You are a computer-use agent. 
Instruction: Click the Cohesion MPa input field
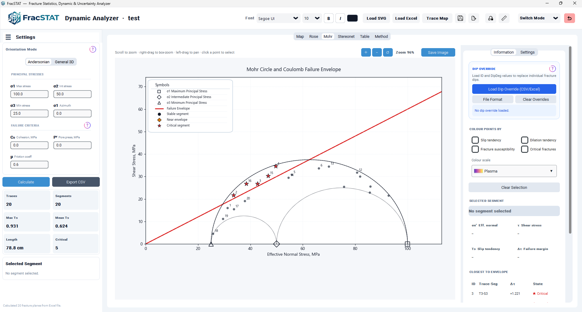29,145
